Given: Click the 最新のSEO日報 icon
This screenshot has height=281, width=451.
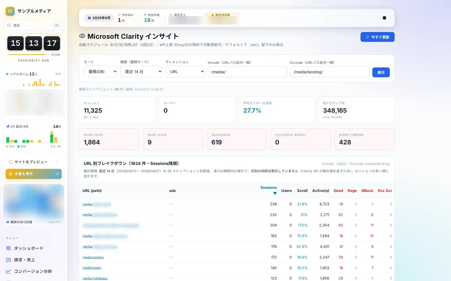Looking at the screenshot, I should 8,222.
